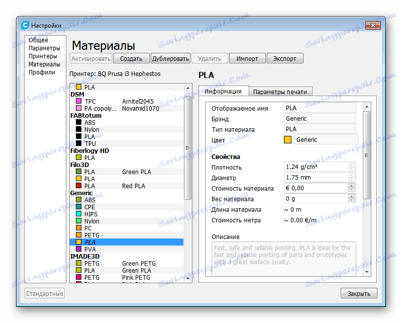402x323 pixels.
Task: Decrease Вес материала with down stepper arrow
Action: click(x=352, y=201)
